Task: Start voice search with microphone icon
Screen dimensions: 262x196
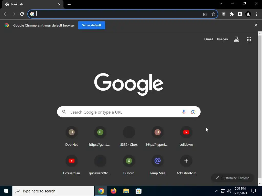Action: (184, 112)
